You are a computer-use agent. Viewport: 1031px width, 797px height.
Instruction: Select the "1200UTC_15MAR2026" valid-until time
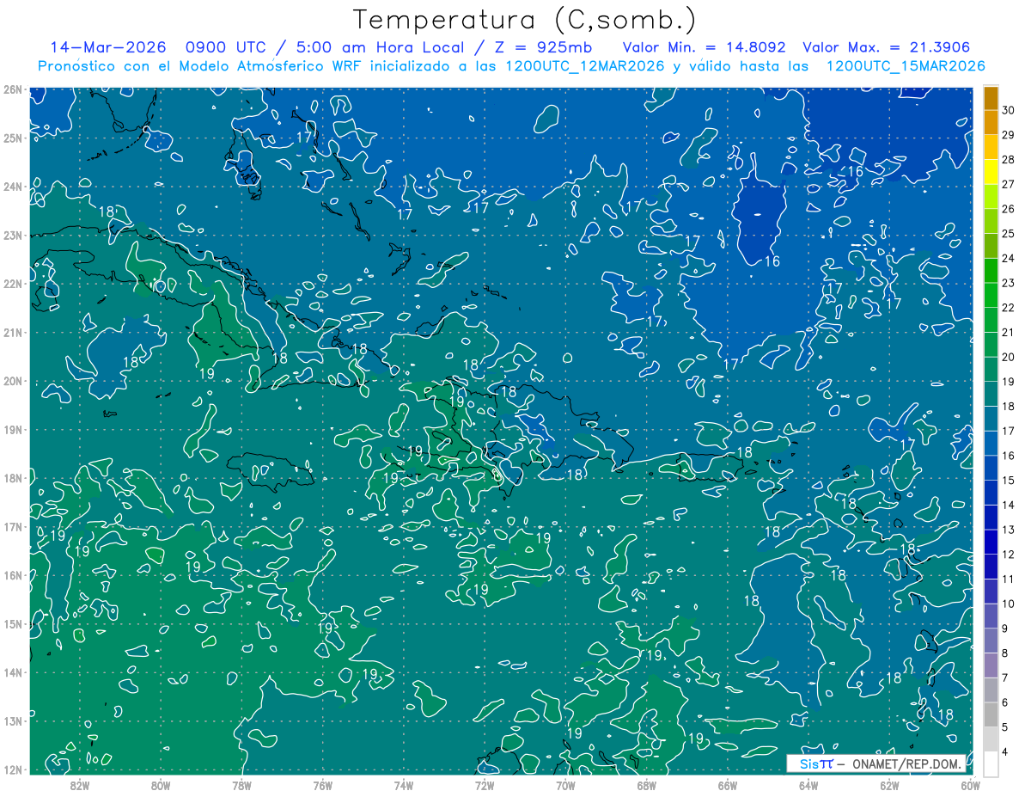(906, 66)
